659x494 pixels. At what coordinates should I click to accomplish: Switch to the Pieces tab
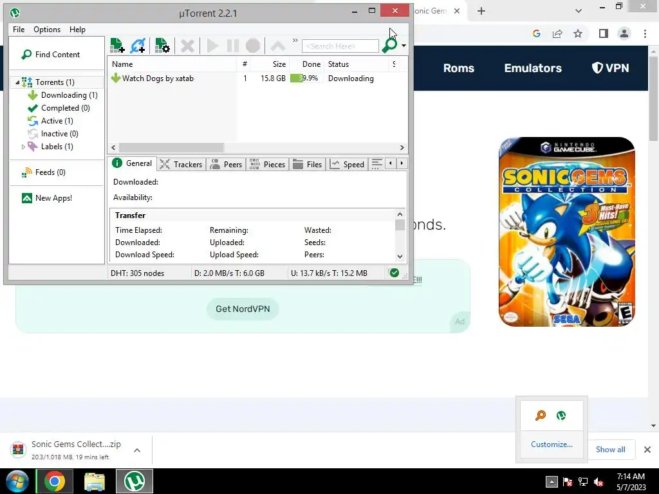[267, 164]
